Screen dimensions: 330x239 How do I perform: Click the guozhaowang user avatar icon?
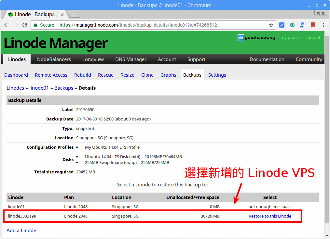[241, 38]
